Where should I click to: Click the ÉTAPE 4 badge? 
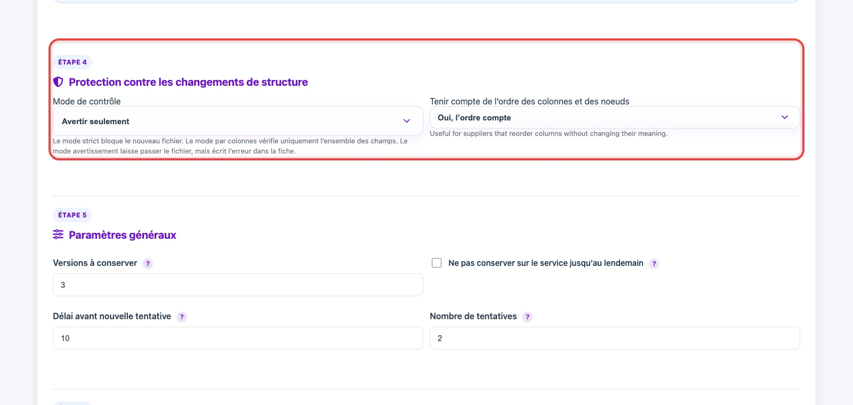click(x=73, y=62)
